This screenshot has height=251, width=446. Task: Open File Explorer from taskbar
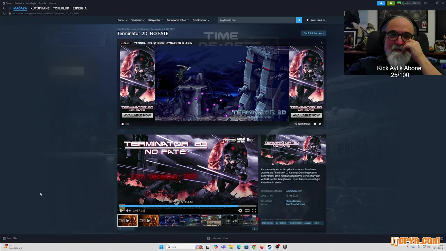click(231, 247)
